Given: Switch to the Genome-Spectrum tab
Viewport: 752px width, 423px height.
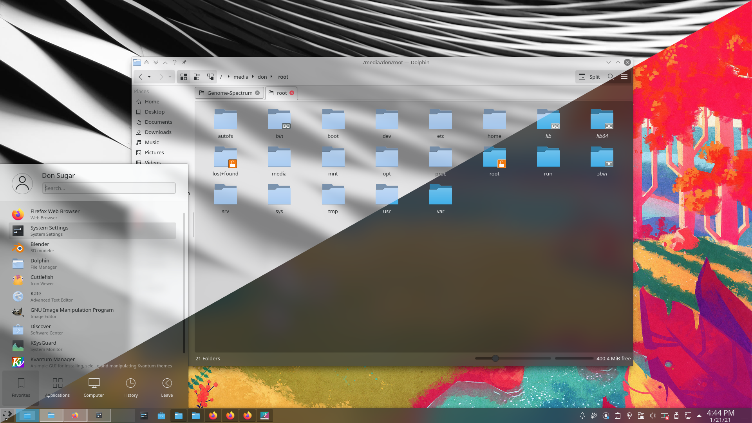Looking at the screenshot, I should (230, 93).
